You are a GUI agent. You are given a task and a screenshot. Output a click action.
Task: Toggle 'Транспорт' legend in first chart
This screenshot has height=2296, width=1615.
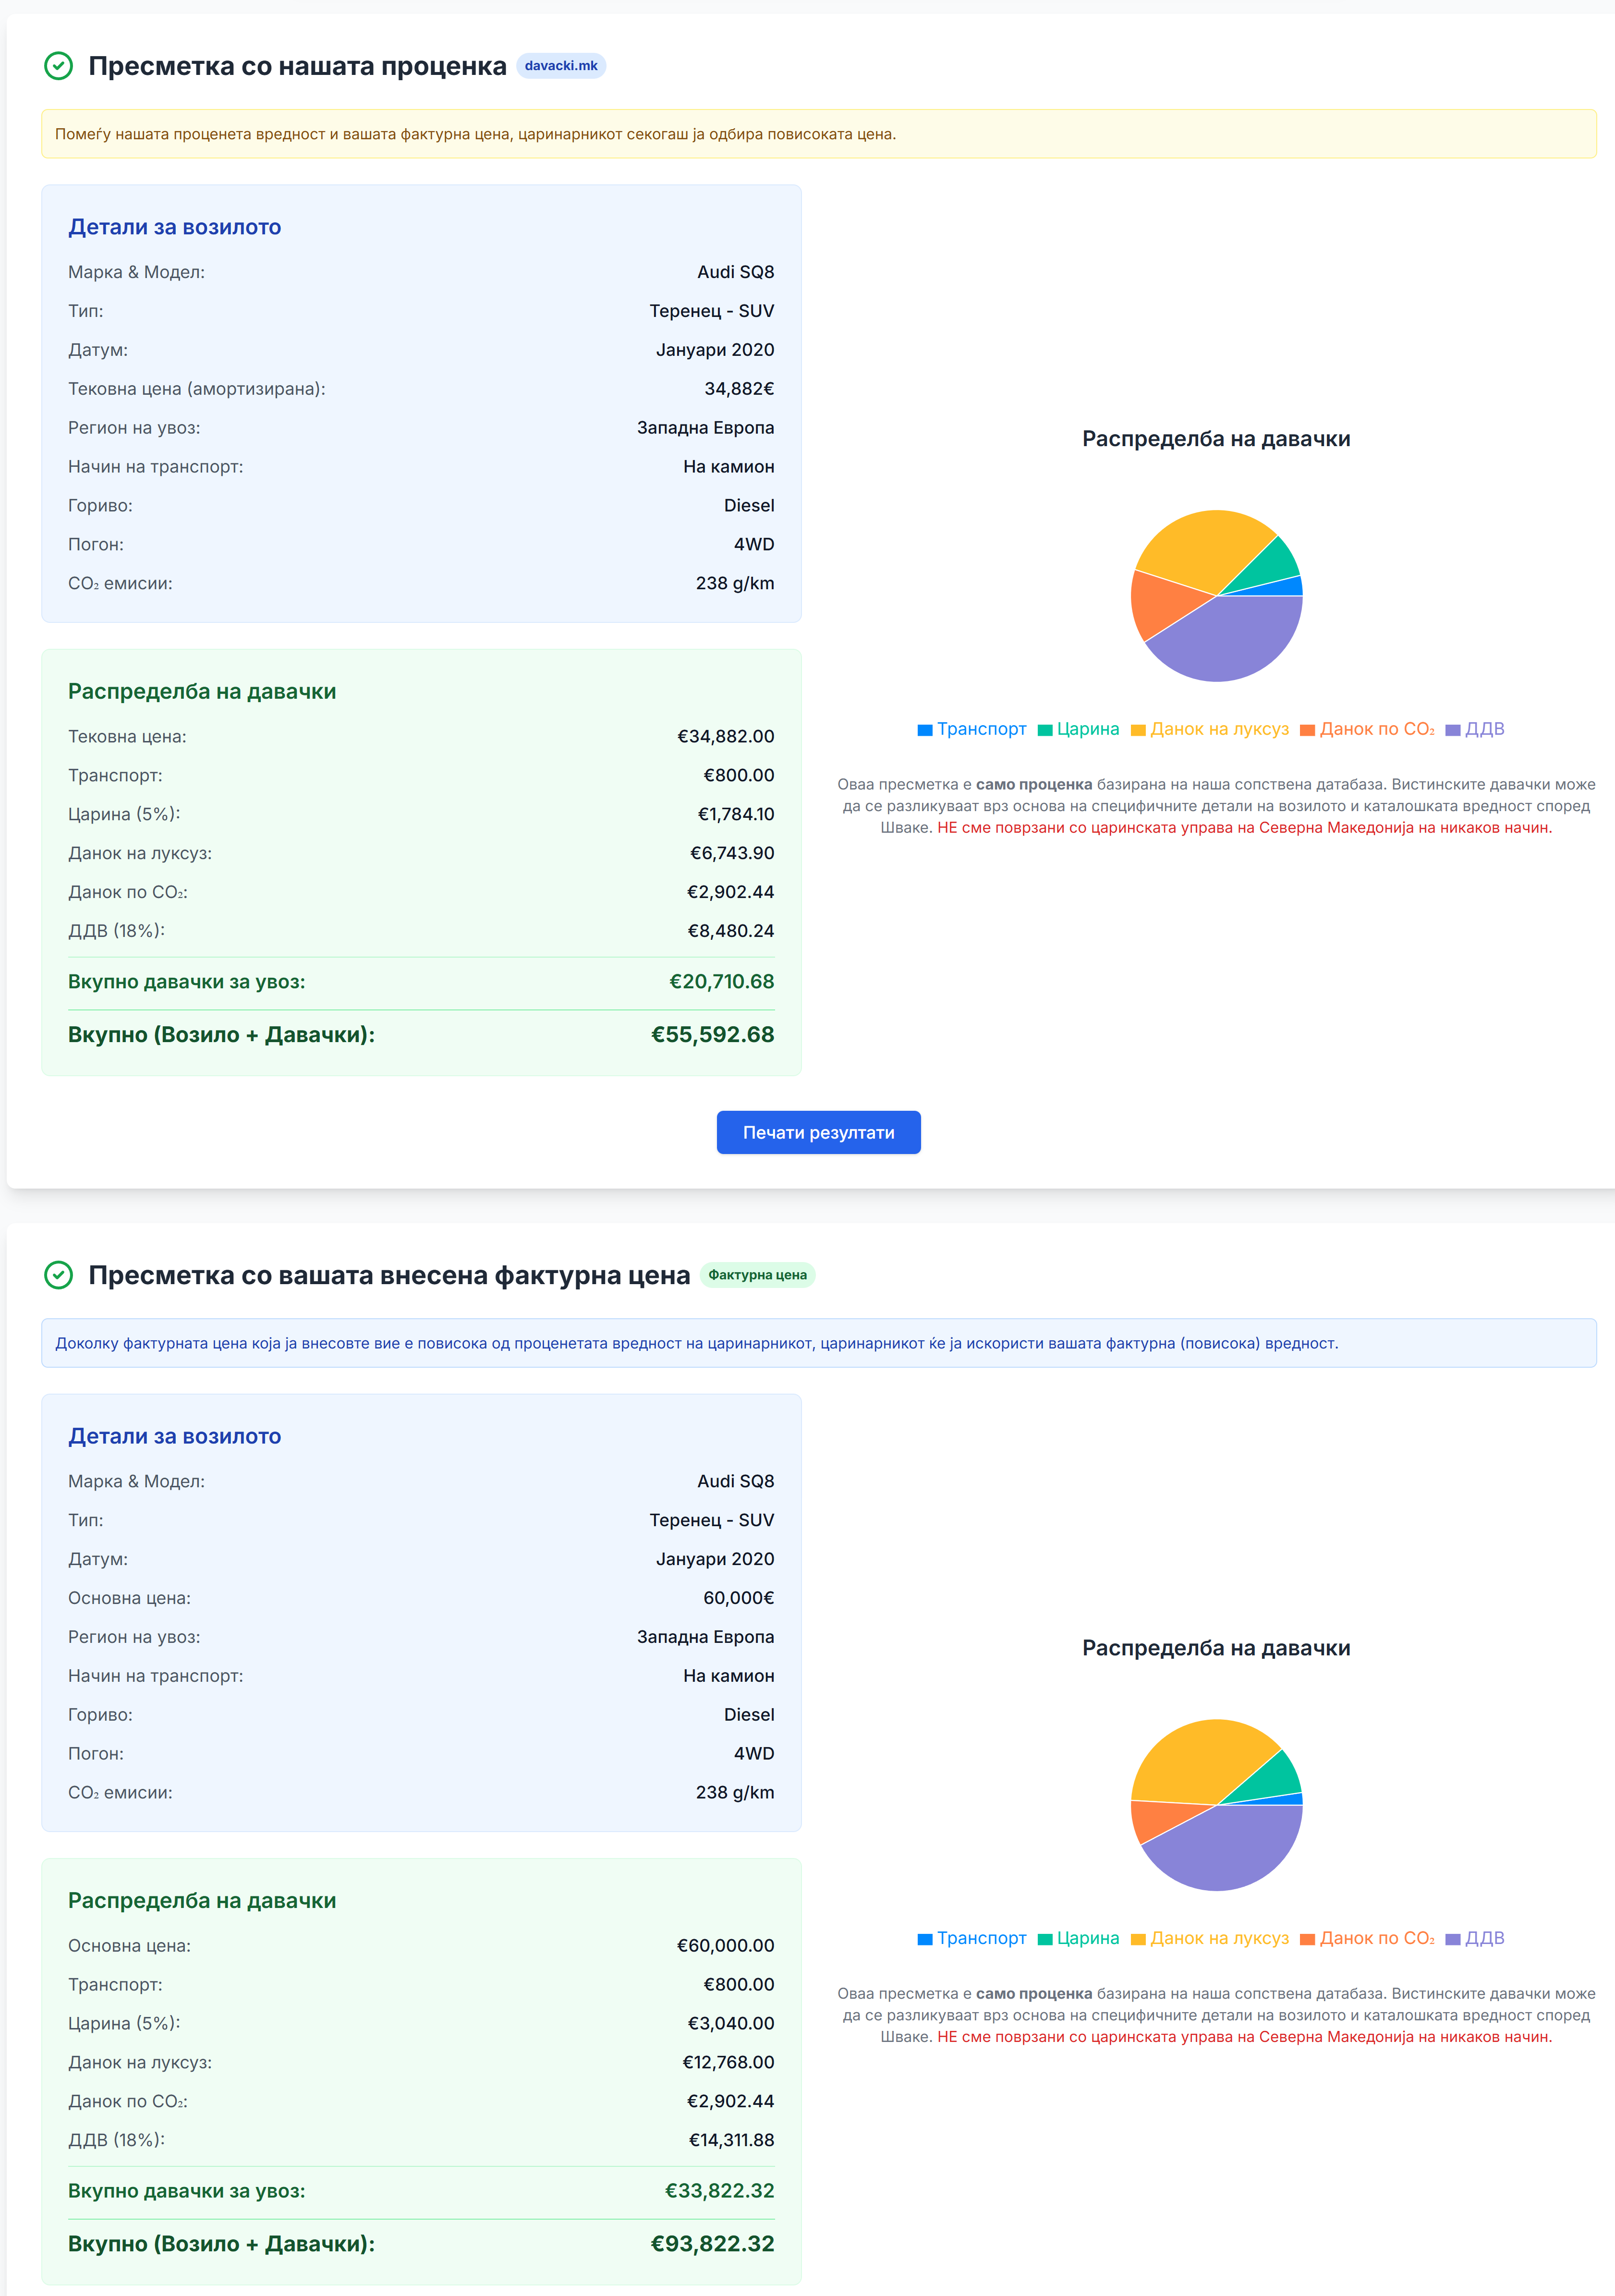981,729
